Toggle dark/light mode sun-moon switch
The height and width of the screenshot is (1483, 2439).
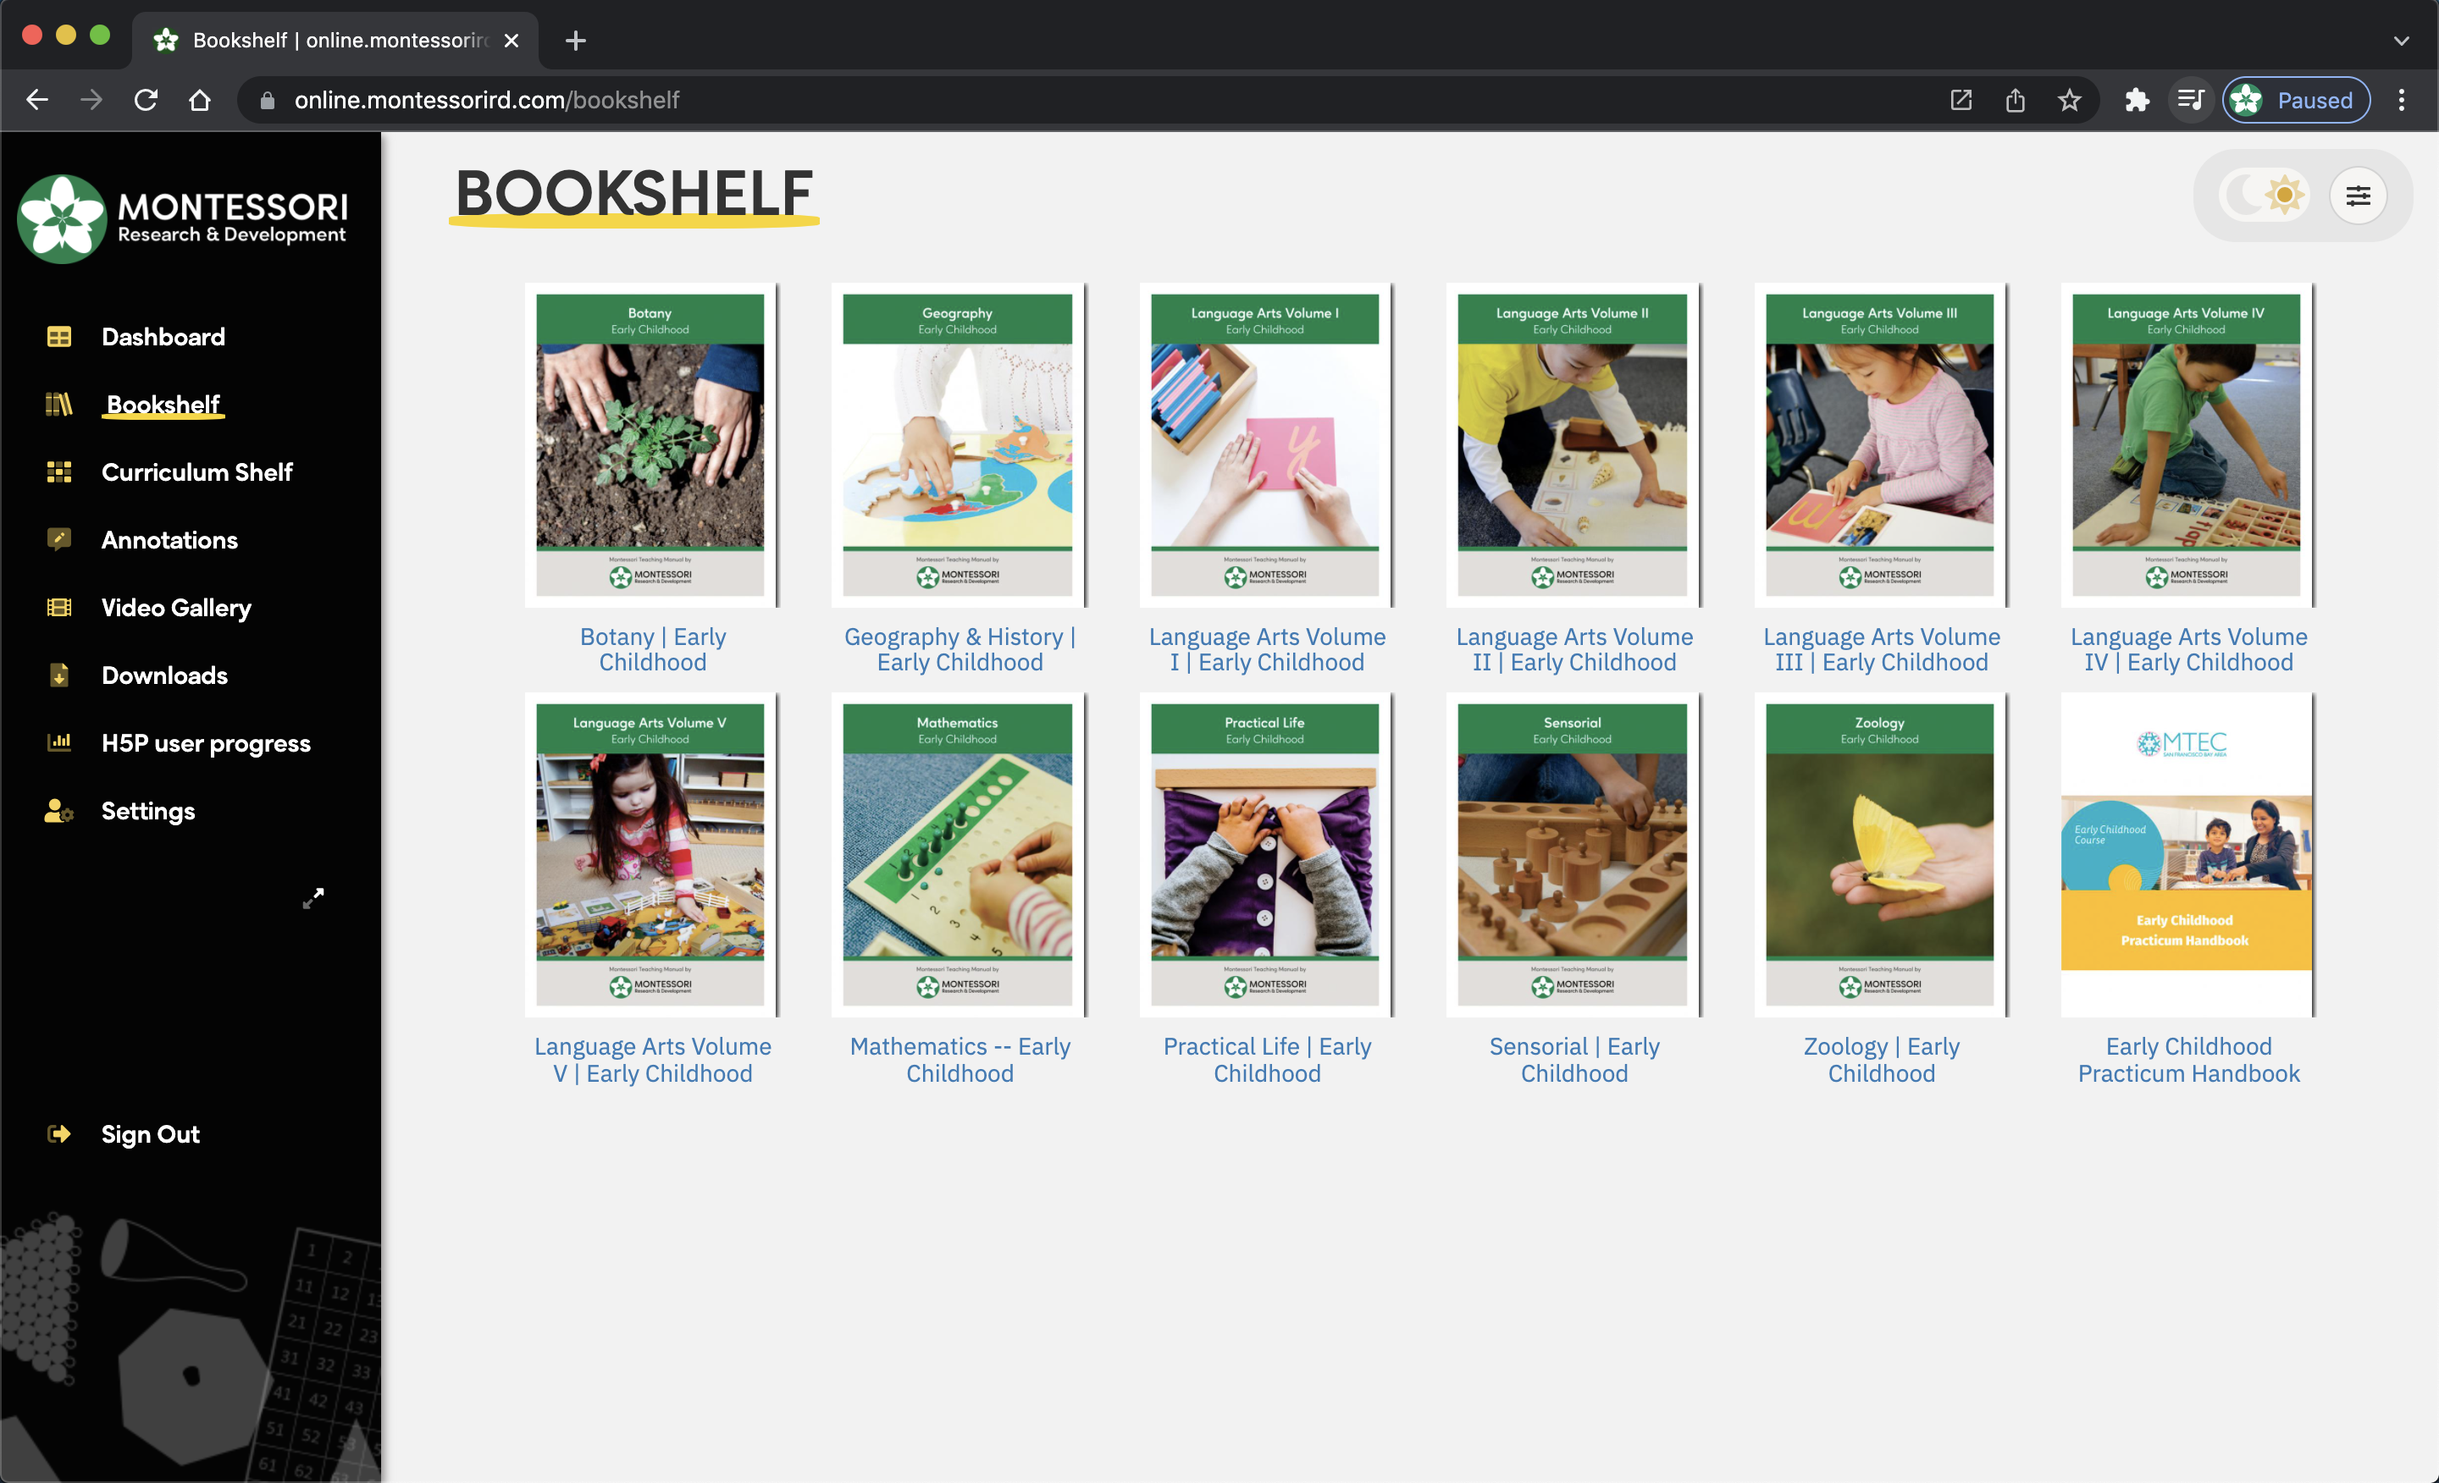pyautogui.click(x=2263, y=195)
